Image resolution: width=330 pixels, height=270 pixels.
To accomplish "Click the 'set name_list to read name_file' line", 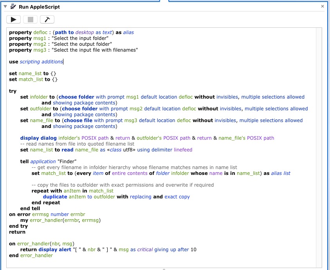I will click(x=106, y=150).
